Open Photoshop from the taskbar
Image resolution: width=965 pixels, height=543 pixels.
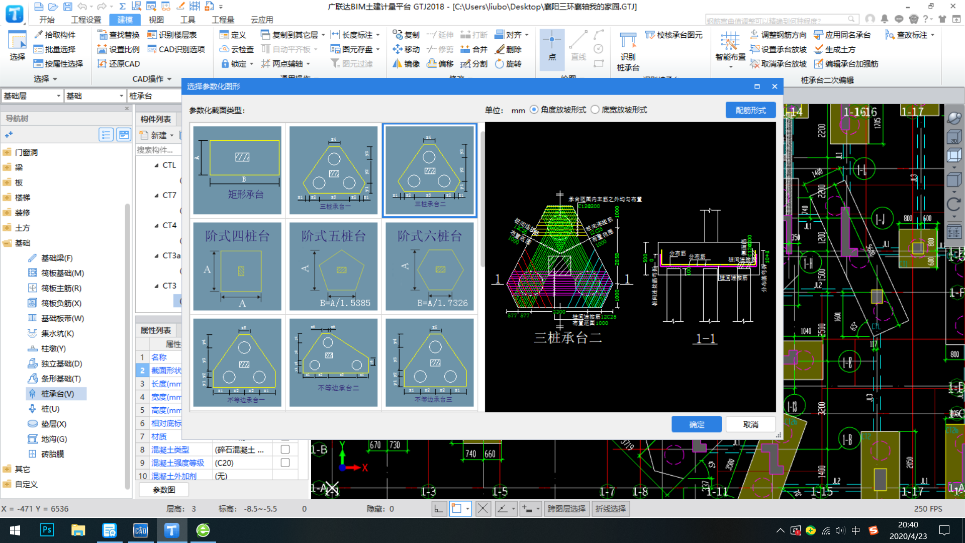point(47,530)
